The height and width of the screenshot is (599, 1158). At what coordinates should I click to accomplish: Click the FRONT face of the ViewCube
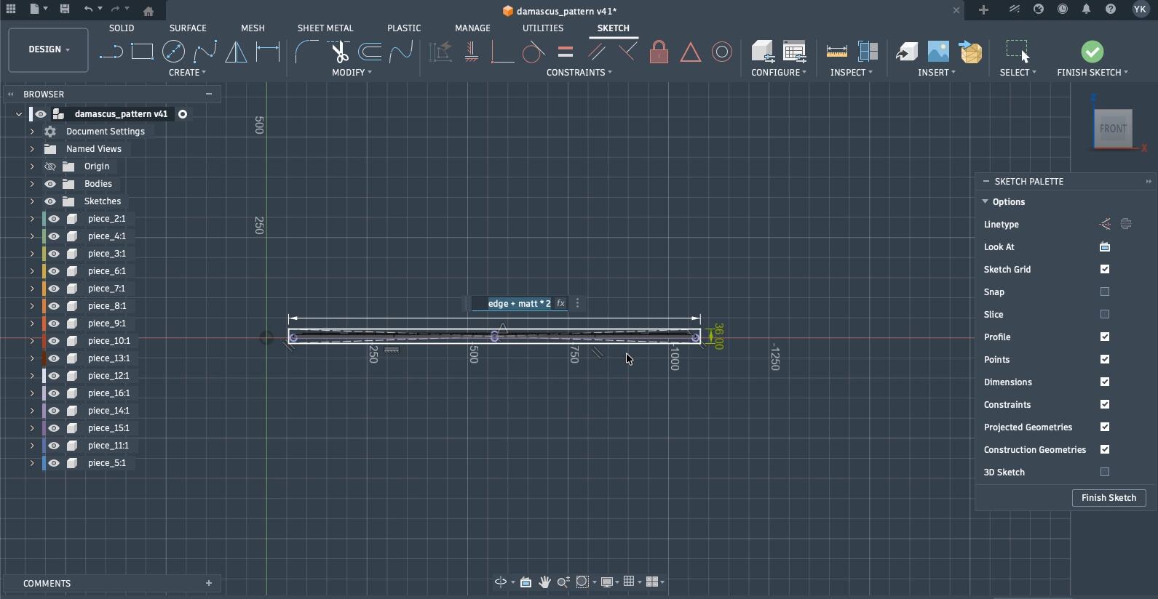[1113, 129]
